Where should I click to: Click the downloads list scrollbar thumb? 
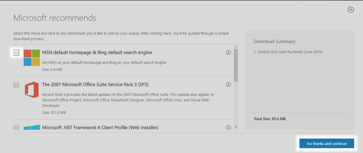236,65
